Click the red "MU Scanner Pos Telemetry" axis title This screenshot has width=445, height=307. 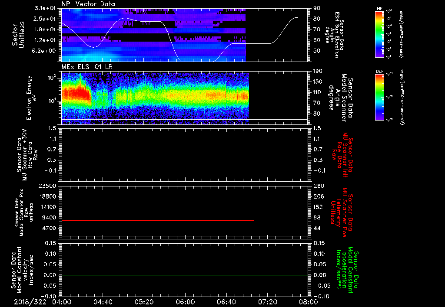click(342, 212)
